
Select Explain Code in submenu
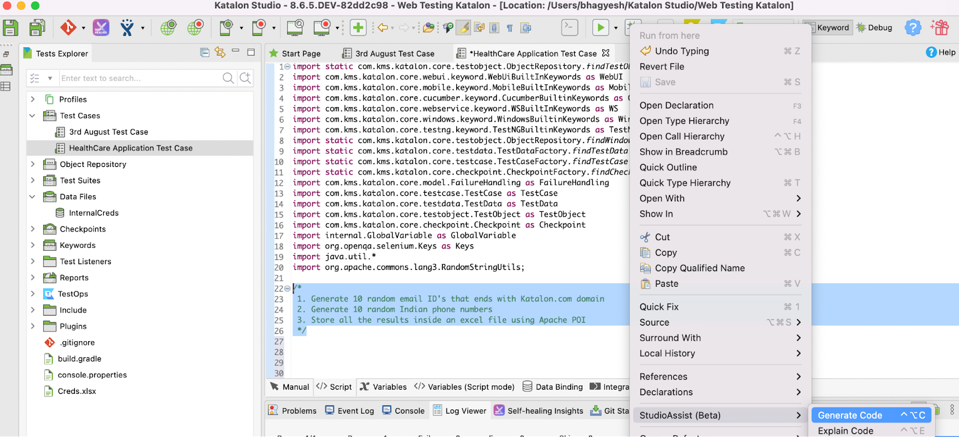[x=871, y=431]
